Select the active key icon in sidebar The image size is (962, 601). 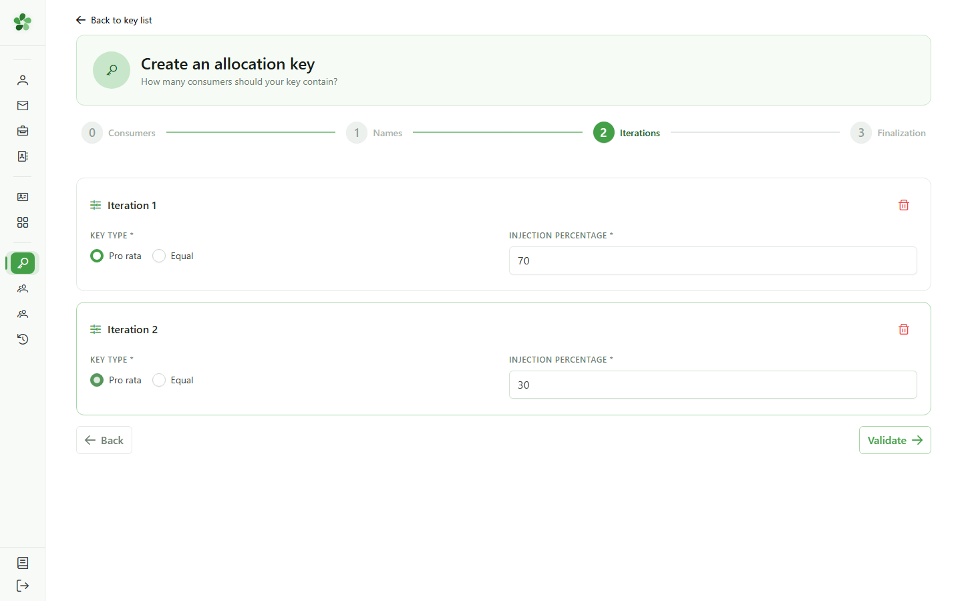coord(23,263)
